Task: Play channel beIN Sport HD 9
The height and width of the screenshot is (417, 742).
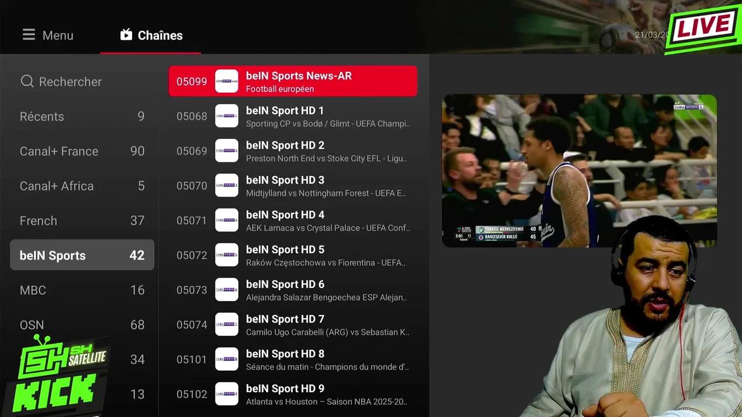Action: click(293, 394)
